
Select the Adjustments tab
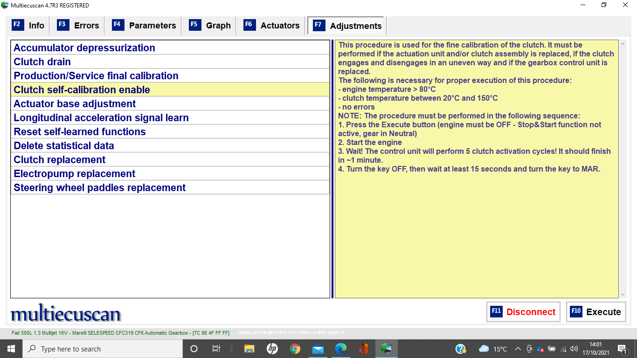click(x=347, y=26)
